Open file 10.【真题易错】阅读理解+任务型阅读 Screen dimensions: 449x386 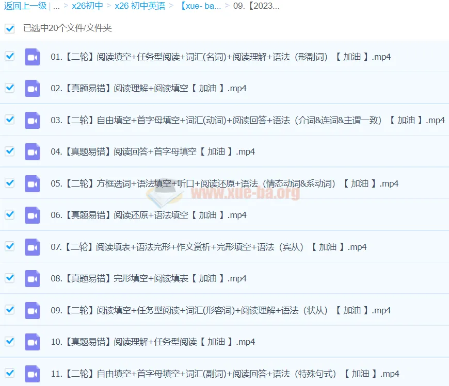coord(153,342)
